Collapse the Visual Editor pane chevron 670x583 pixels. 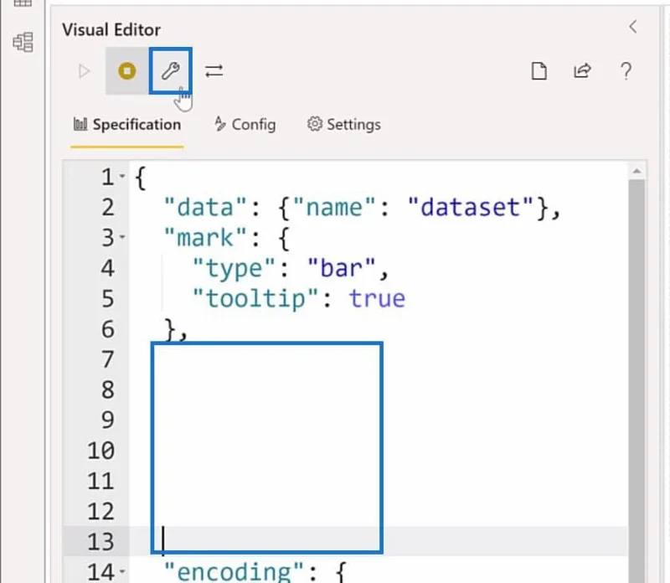(633, 27)
